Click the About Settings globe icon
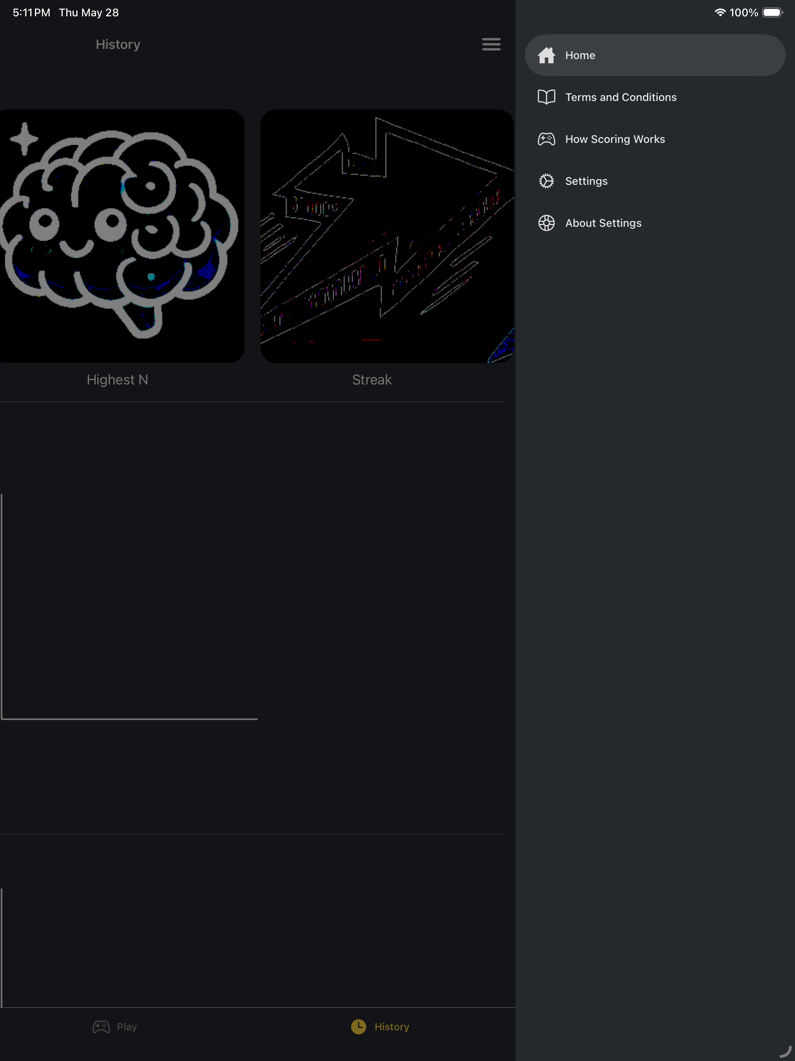 [x=546, y=223]
